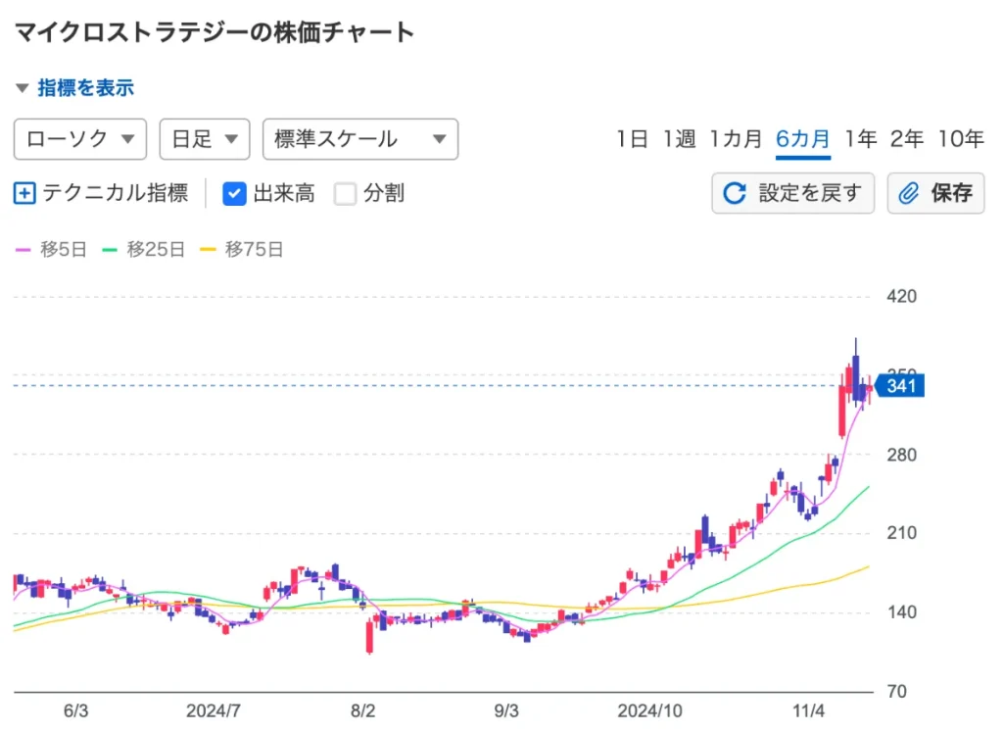Check the 分割 checkbox
The width and height of the screenshot is (1003, 732).
point(346,193)
